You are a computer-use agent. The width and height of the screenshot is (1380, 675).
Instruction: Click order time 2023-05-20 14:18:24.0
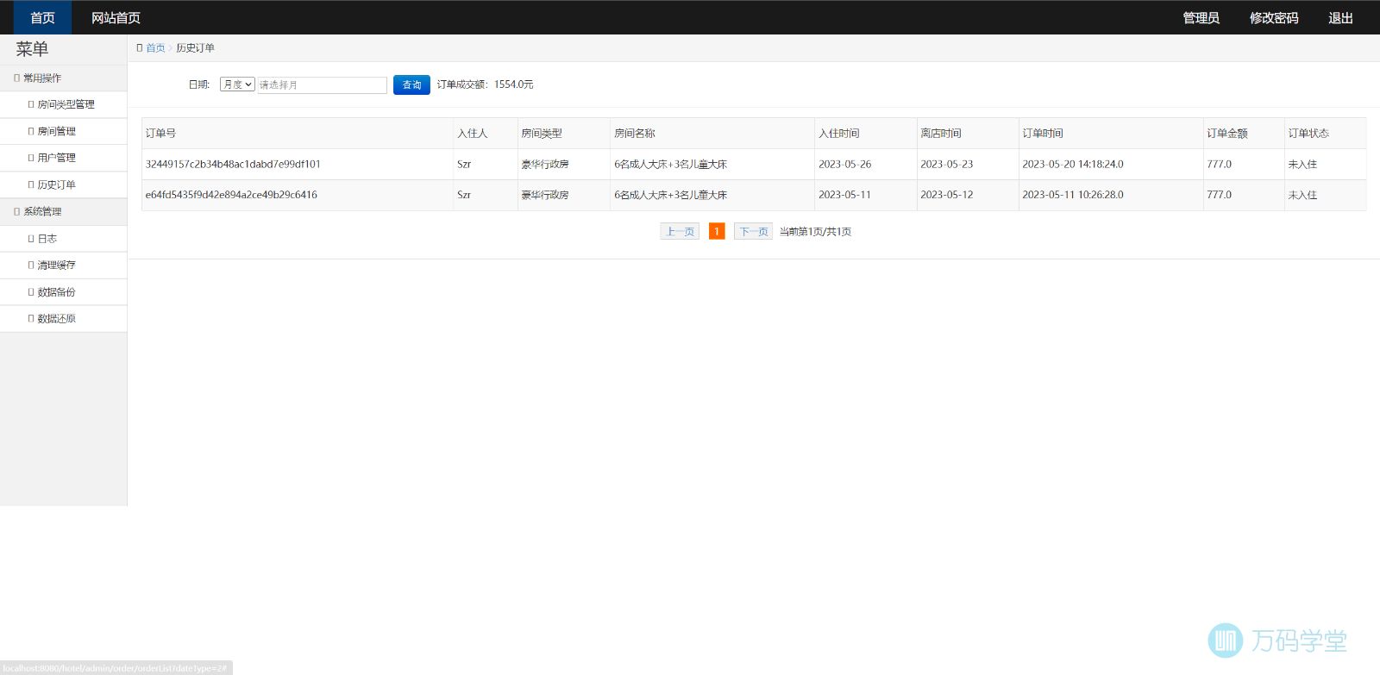[x=1073, y=164]
